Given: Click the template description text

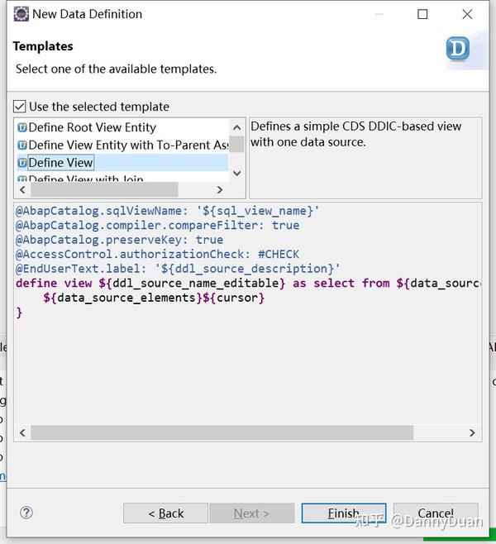Looking at the screenshot, I should point(355,134).
